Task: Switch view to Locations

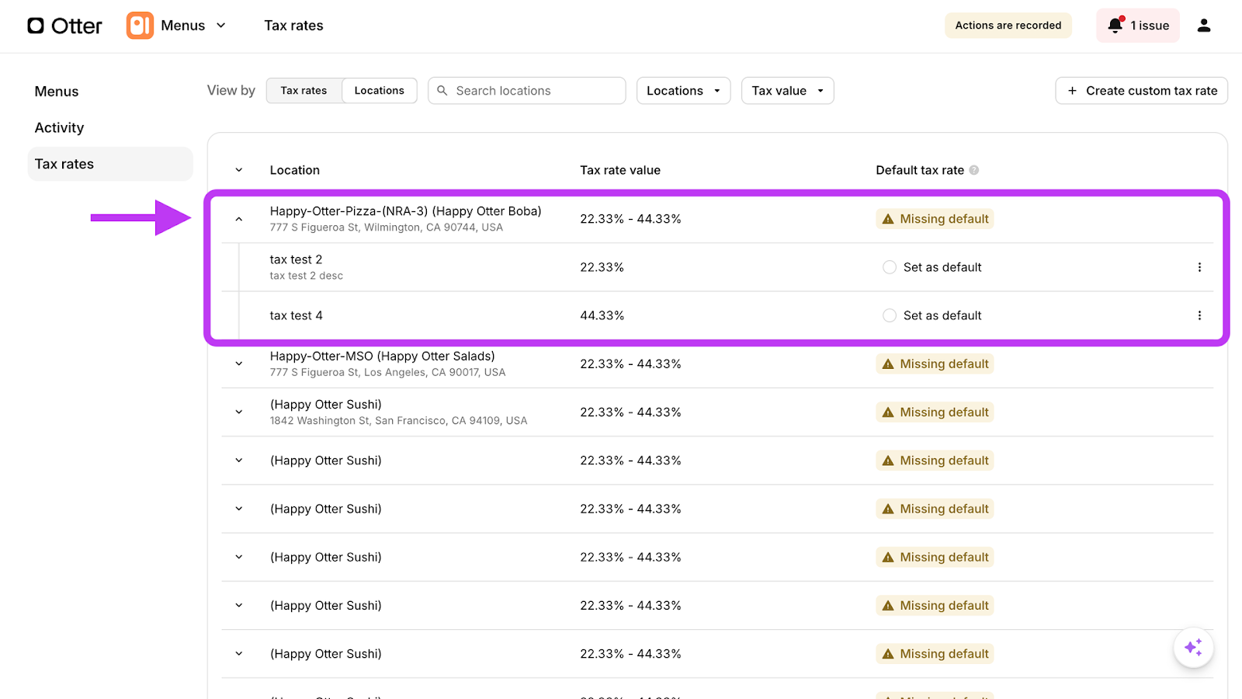Action: 379,91
